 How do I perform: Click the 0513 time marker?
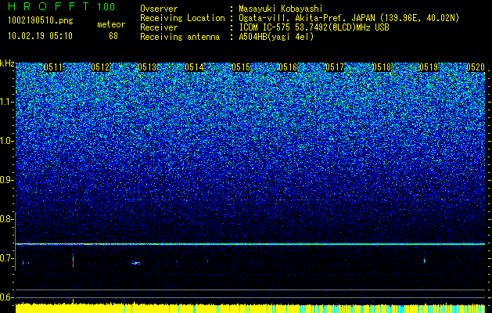(x=147, y=67)
